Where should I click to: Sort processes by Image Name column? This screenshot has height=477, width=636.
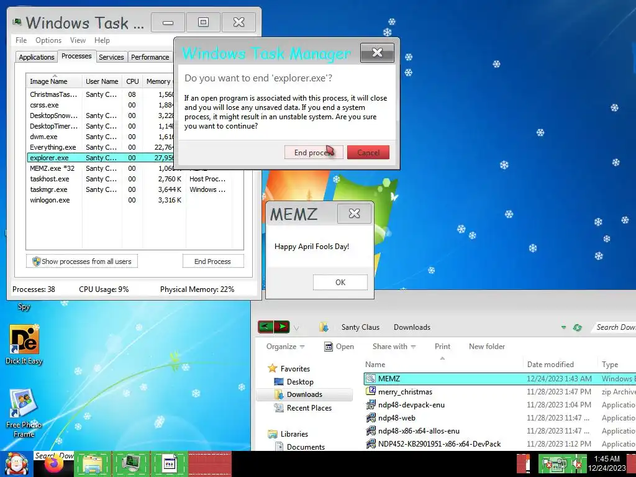coord(55,81)
